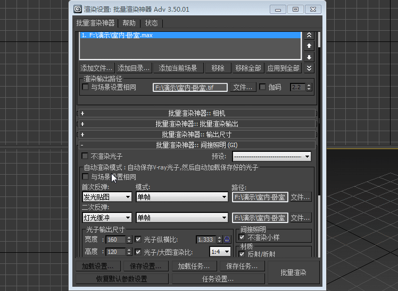Open the 二次反弹 mode 单帧 dropdown

point(182,218)
